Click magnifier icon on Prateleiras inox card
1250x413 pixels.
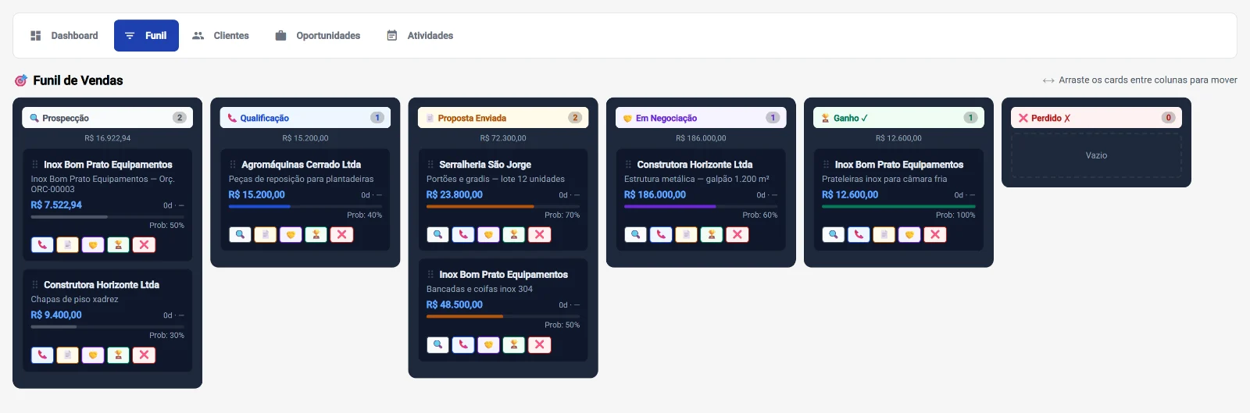click(x=833, y=234)
